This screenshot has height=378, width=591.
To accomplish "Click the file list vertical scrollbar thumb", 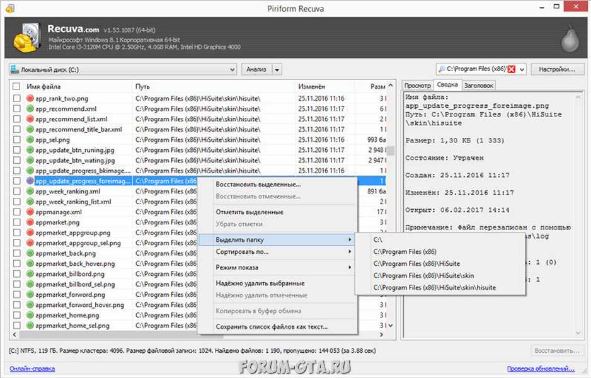I will point(391,151).
